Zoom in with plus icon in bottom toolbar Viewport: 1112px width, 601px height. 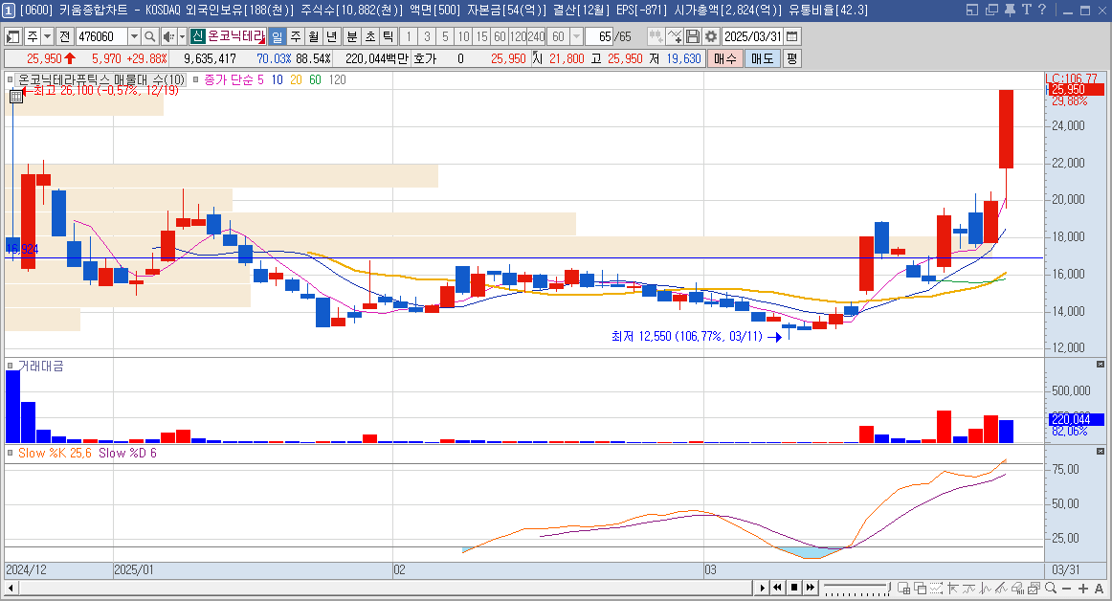click(x=1083, y=589)
